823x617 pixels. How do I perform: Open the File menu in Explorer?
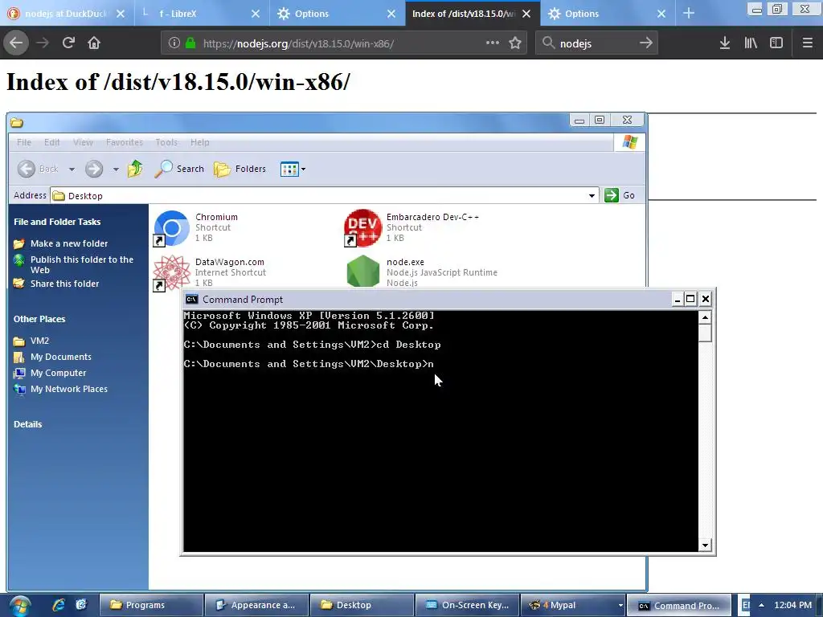(24, 142)
